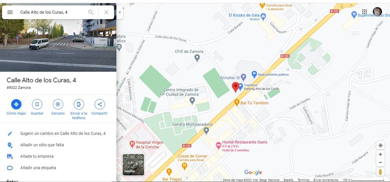Click the search box address text

(x=44, y=12)
